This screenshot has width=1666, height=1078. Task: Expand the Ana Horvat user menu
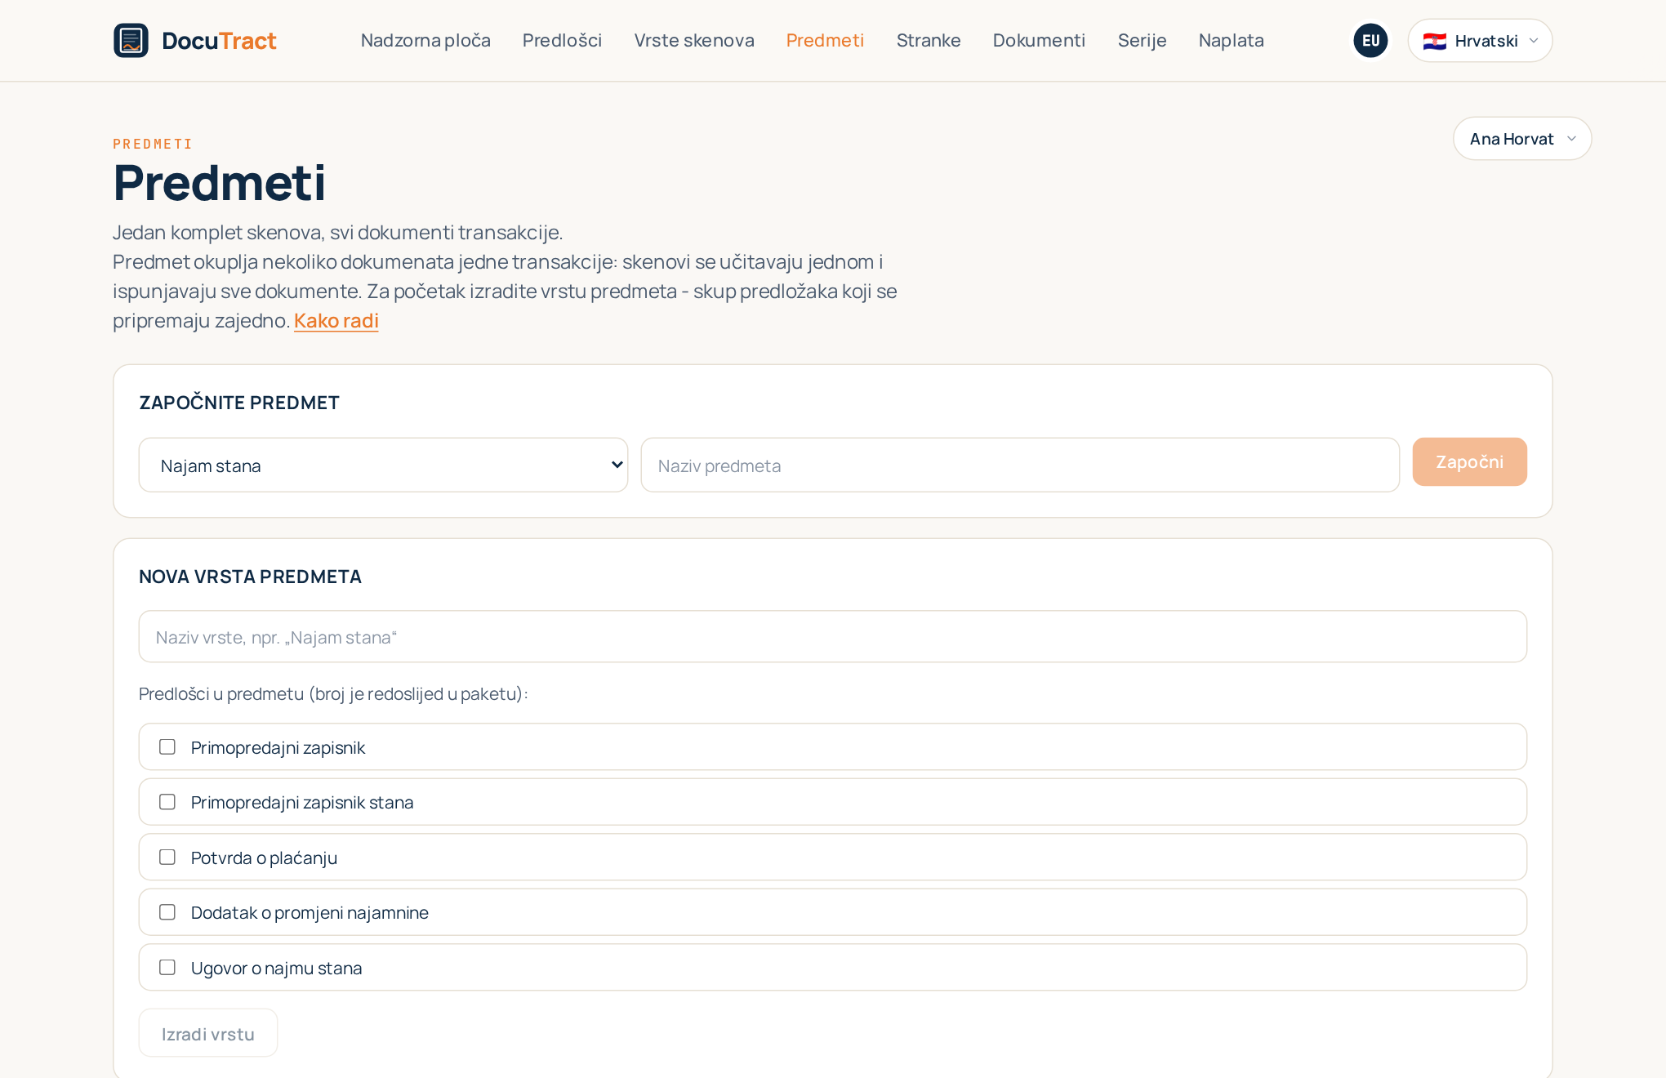[1522, 138]
